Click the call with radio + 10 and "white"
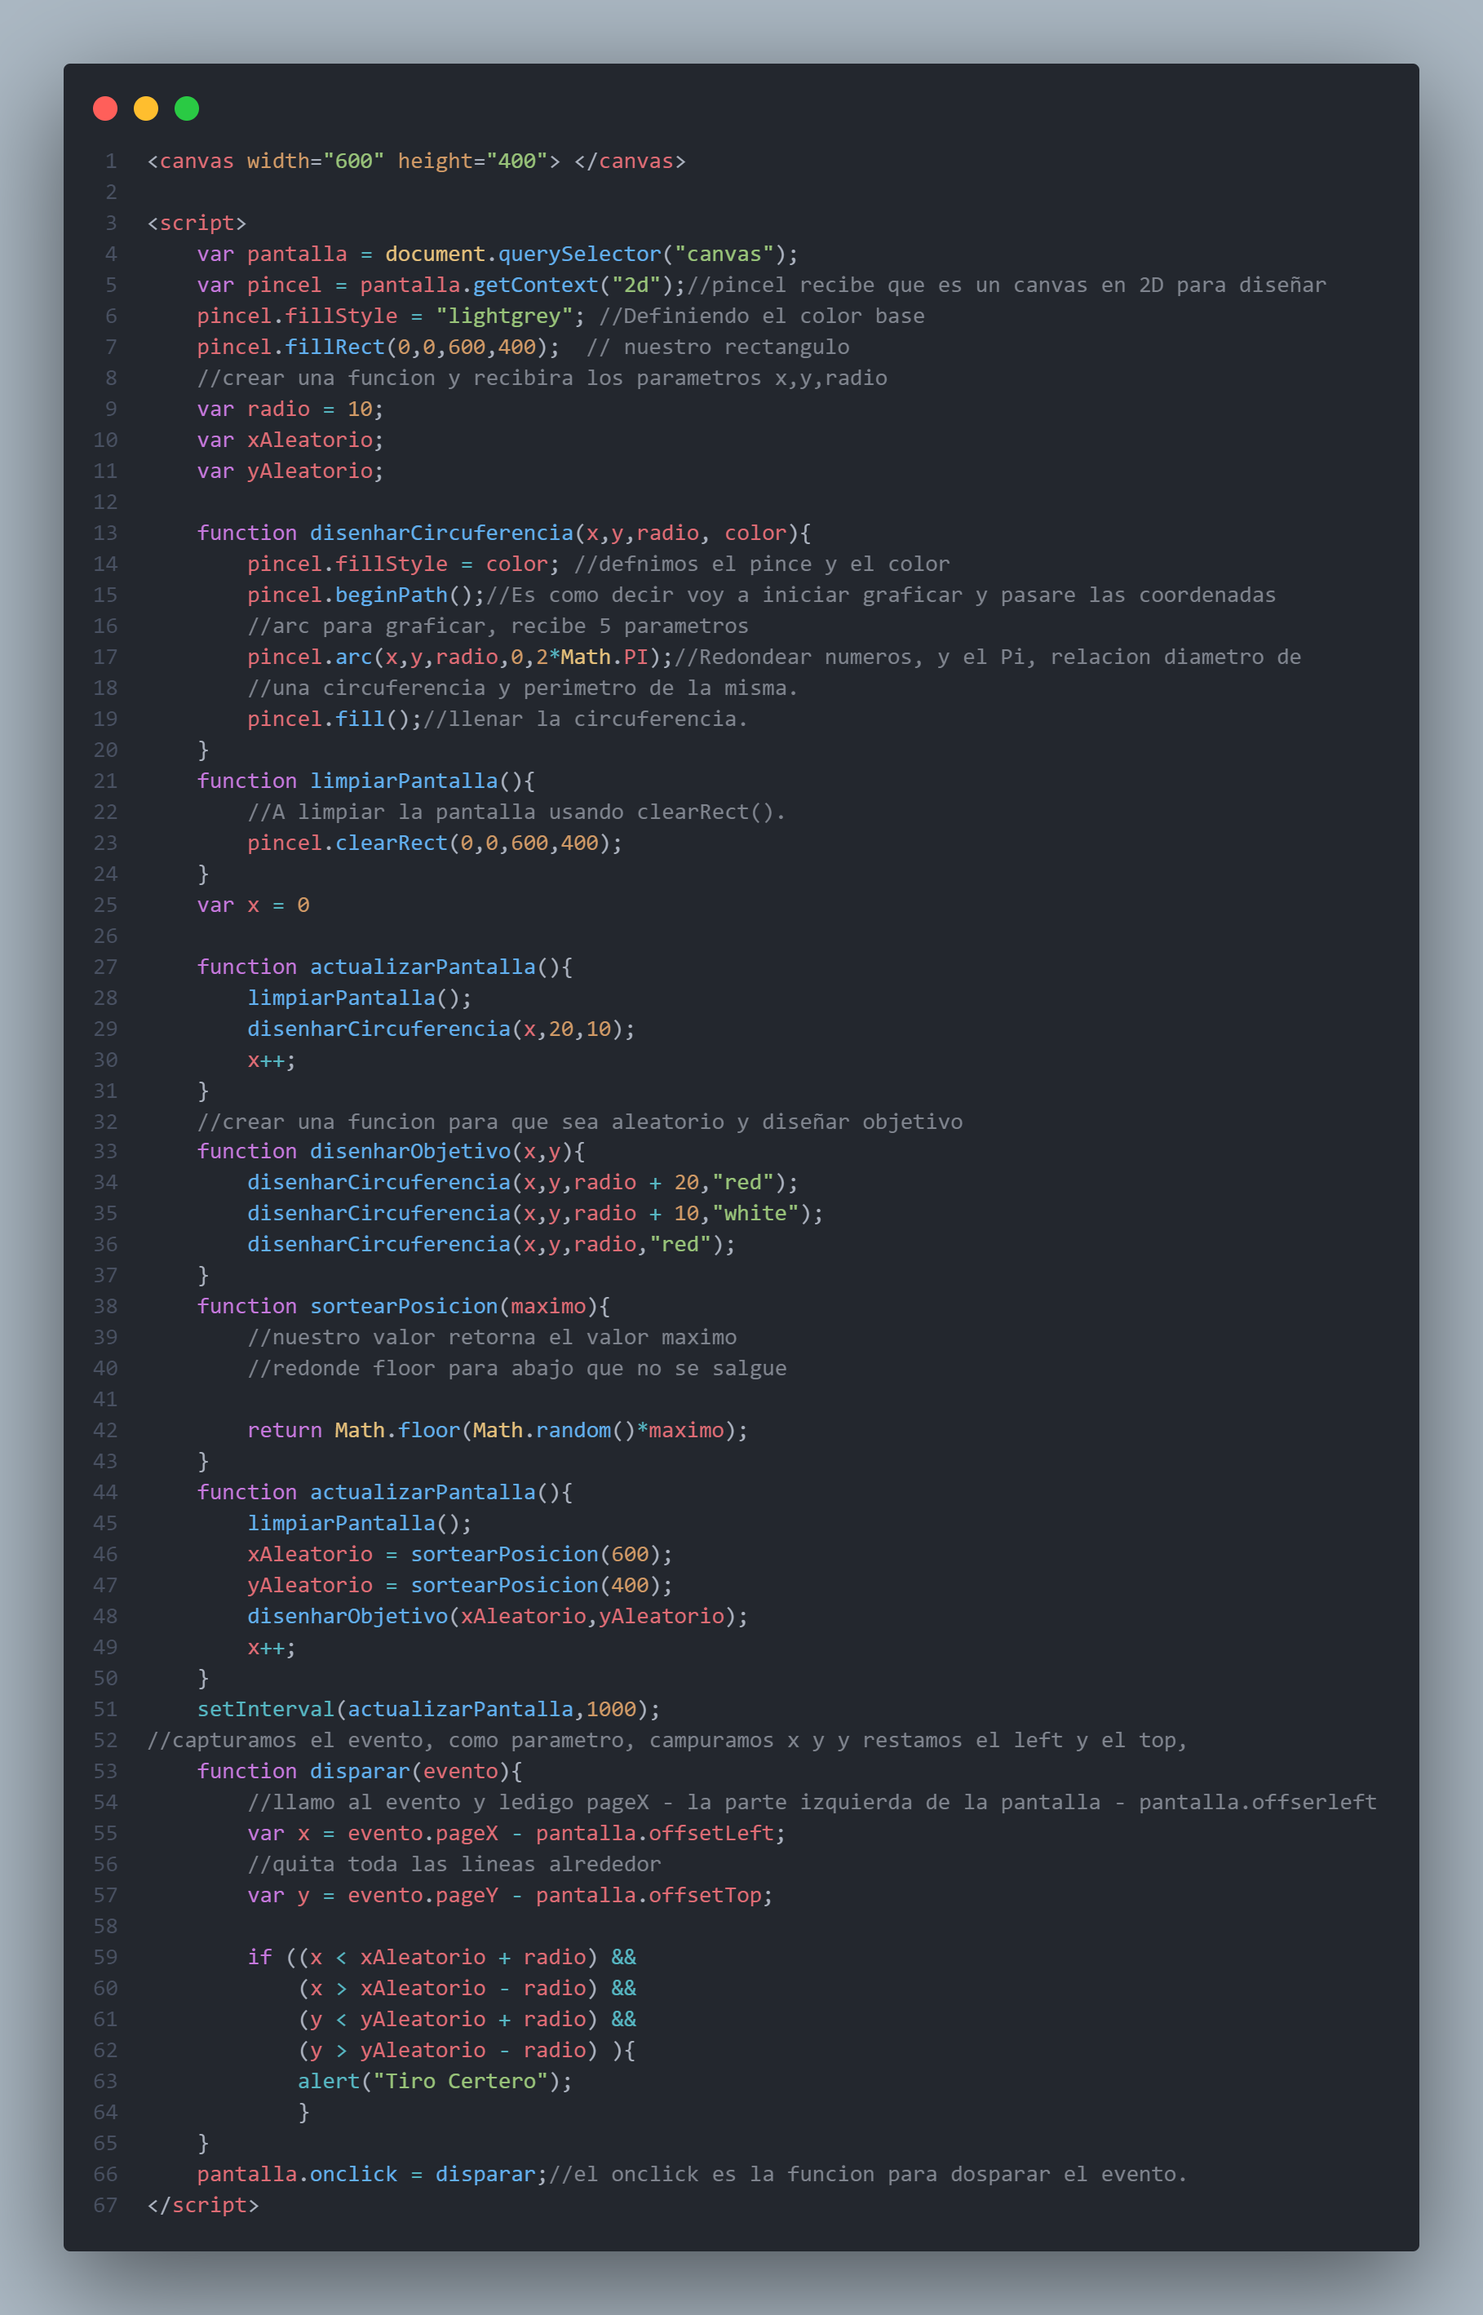The height and width of the screenshot is (2315, 1483). (x=535, y=1212)
